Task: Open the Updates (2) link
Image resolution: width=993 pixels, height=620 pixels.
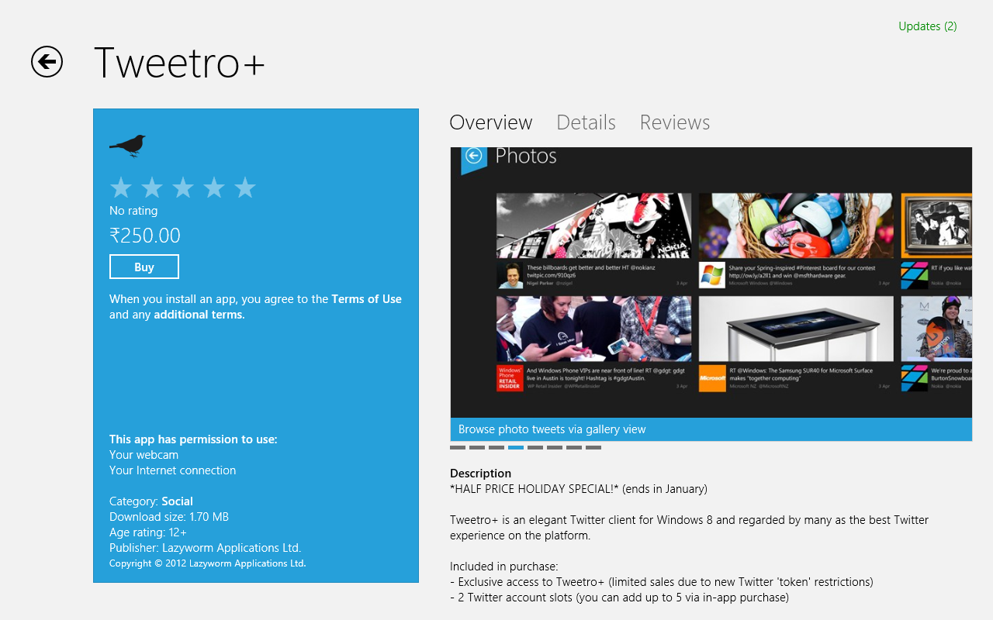Action: (927, 26)
